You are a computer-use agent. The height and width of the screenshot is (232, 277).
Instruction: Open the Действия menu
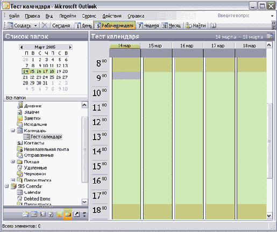click(x=112, y=16)
